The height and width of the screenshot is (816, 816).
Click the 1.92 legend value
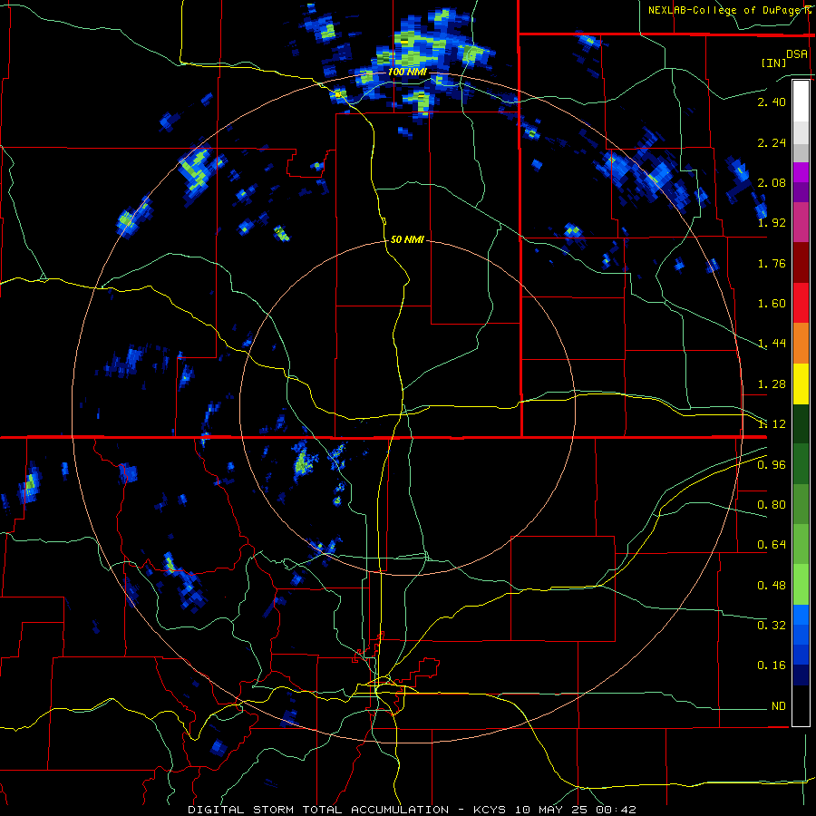[772, 223]
